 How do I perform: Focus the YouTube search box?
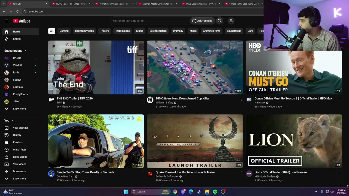point(150,21)
